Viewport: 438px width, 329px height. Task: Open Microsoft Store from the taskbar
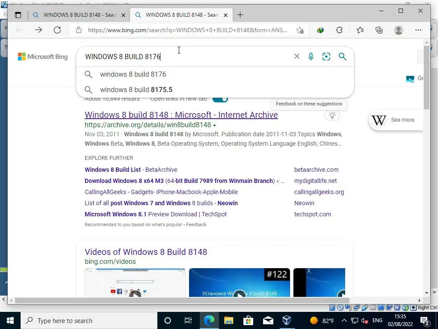coord(248,320)
